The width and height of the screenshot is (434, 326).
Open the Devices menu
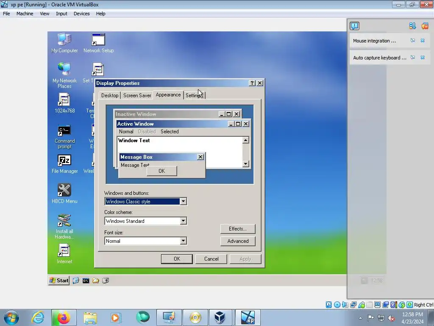point(81,14)
